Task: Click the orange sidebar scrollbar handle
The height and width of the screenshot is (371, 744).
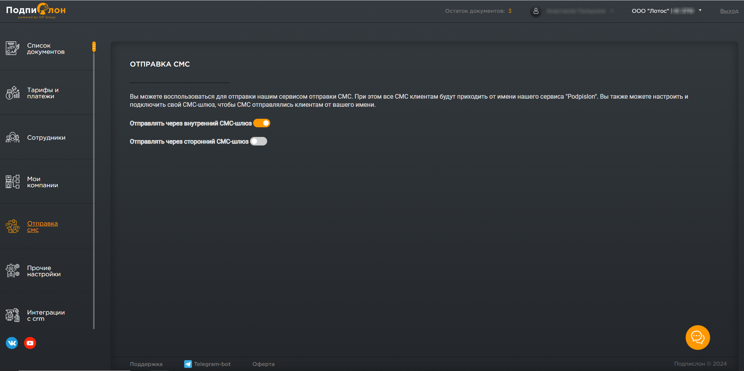Action: coord(94,46)
